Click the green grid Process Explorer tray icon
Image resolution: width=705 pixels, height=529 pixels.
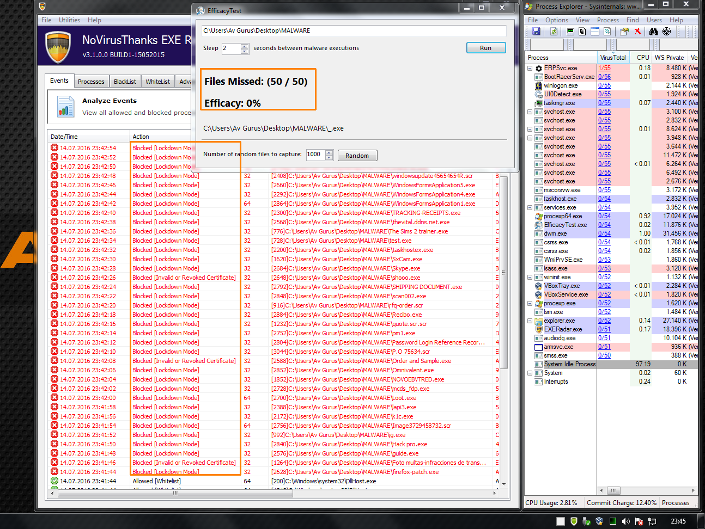(612, 521)
